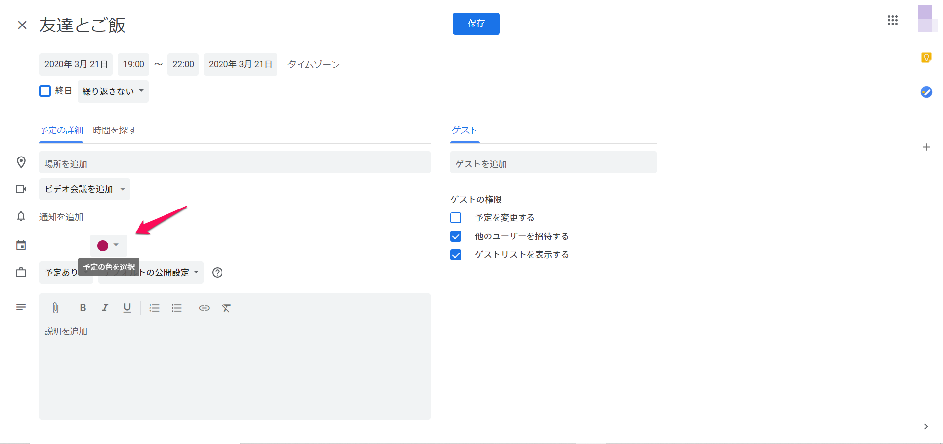Open the Google apps grid
Viewport: 943px width, 444px height.
[893, 20]
